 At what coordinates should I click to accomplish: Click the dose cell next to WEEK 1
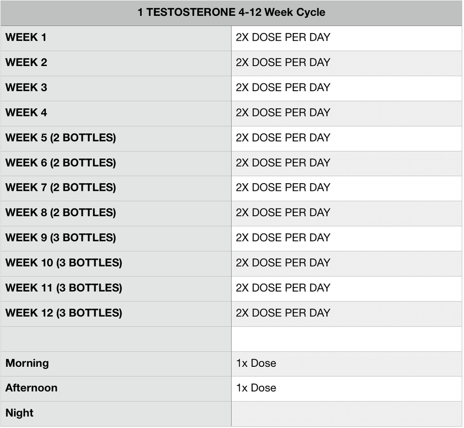[x=283, y=38]
